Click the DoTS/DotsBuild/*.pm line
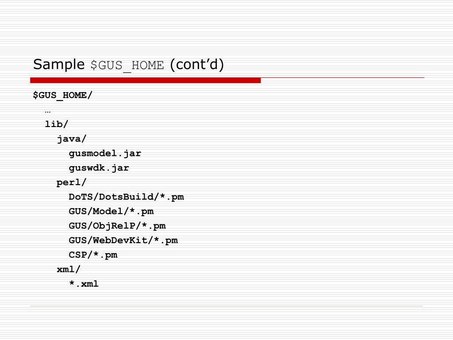453x340 pixels. pyautogui.click(x=126, y=197)
